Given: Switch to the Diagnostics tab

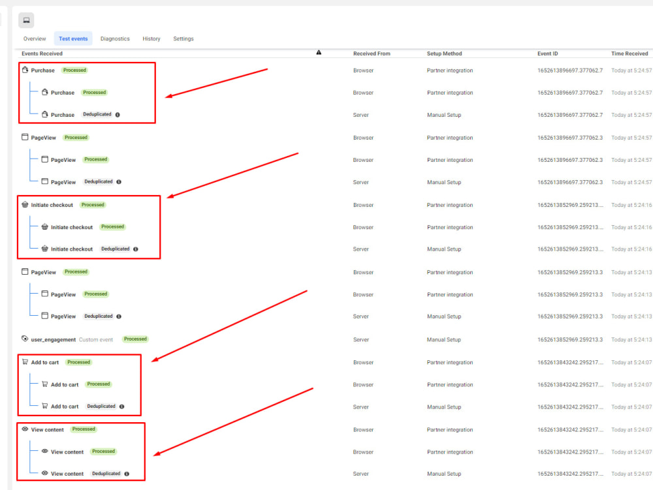Looking at the screenshot, I should [x=115, y=38].
